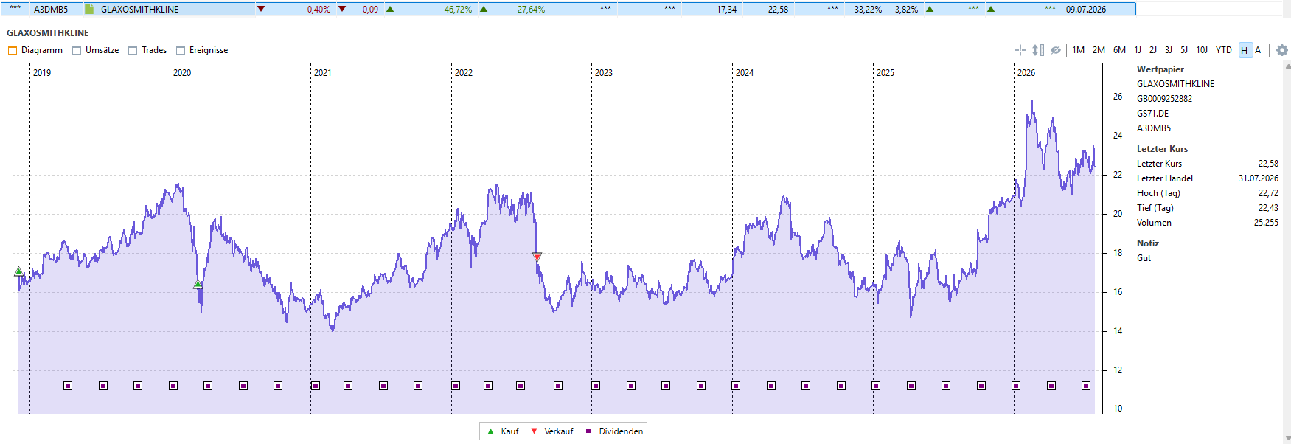Click the vertical axis scaling icon

pos(1038,50)
